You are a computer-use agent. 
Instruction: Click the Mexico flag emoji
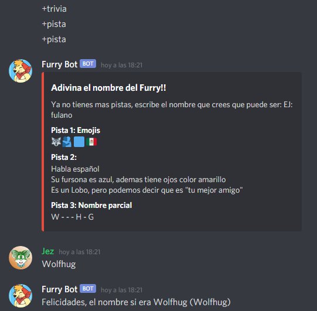coord(91,142)
